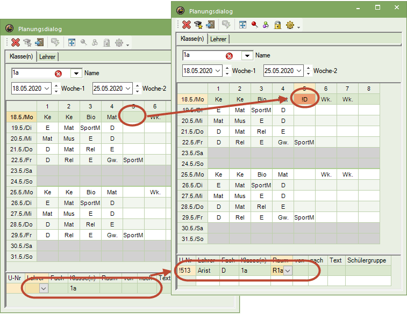Clear class 1a with red X in back window
407x314 pixels.
(59, 74)
